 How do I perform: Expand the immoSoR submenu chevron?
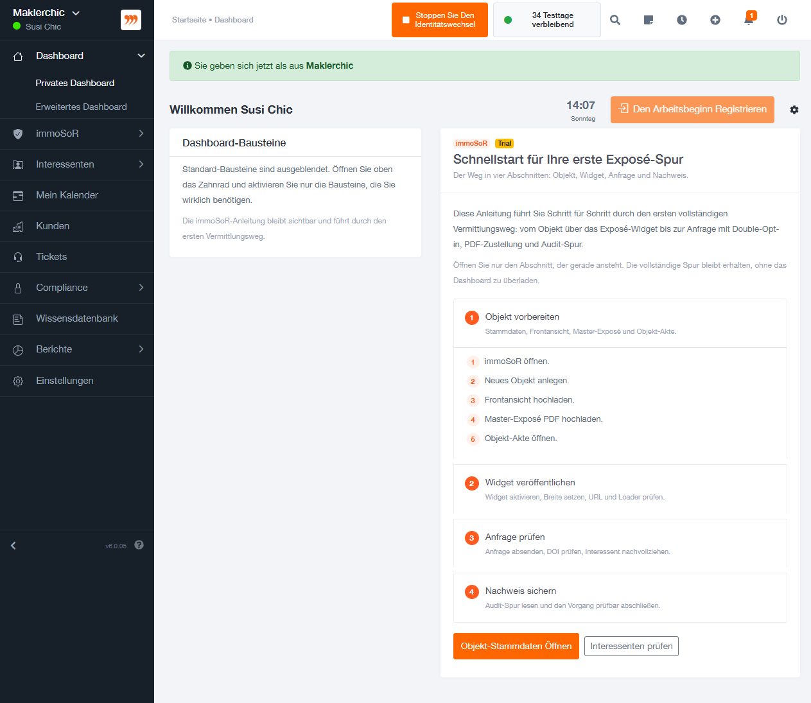(x=141, y=134)
